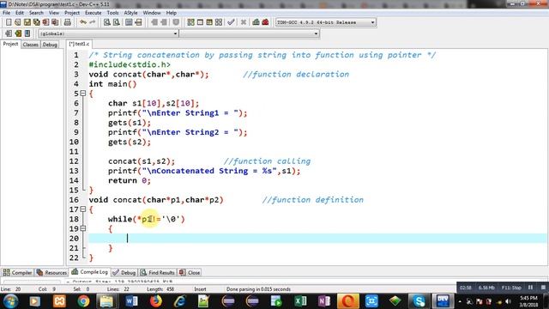Screen dimensions: 549x309
Task: Open Skype from the taskbar
Action: [419, 301]
